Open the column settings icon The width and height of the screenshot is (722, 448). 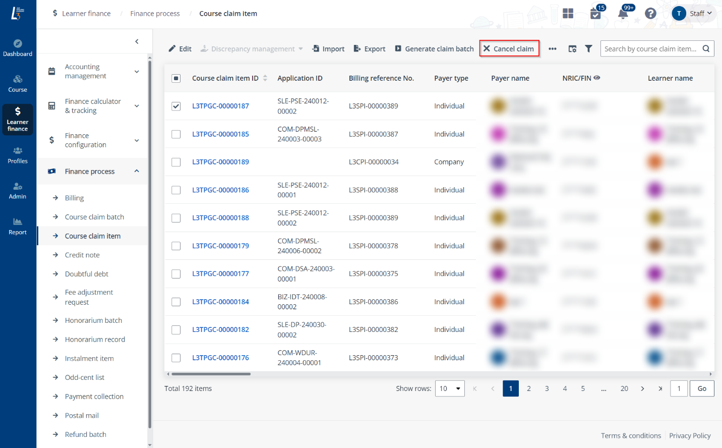point(572,49)
